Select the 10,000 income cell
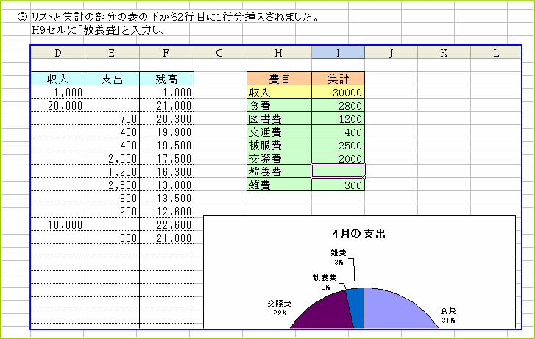Image resolution: width=535 pixels, height=339 pixels. (58, 224)
